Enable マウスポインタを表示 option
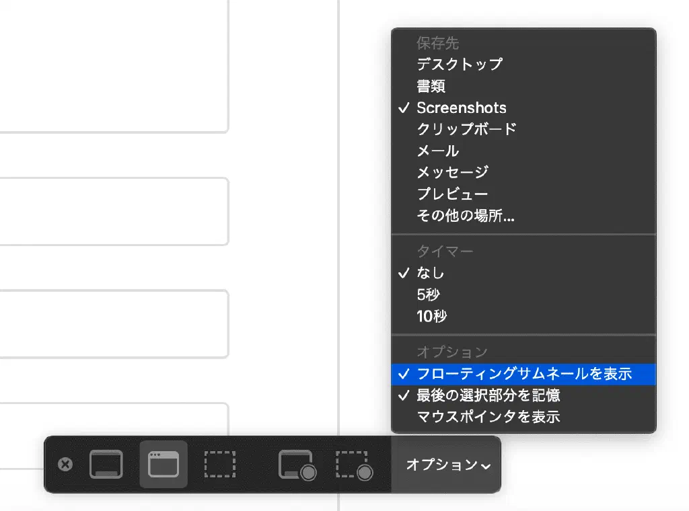The height and width of the screenshot is (511, 689). pyautogui.click(x=488, y=417)
